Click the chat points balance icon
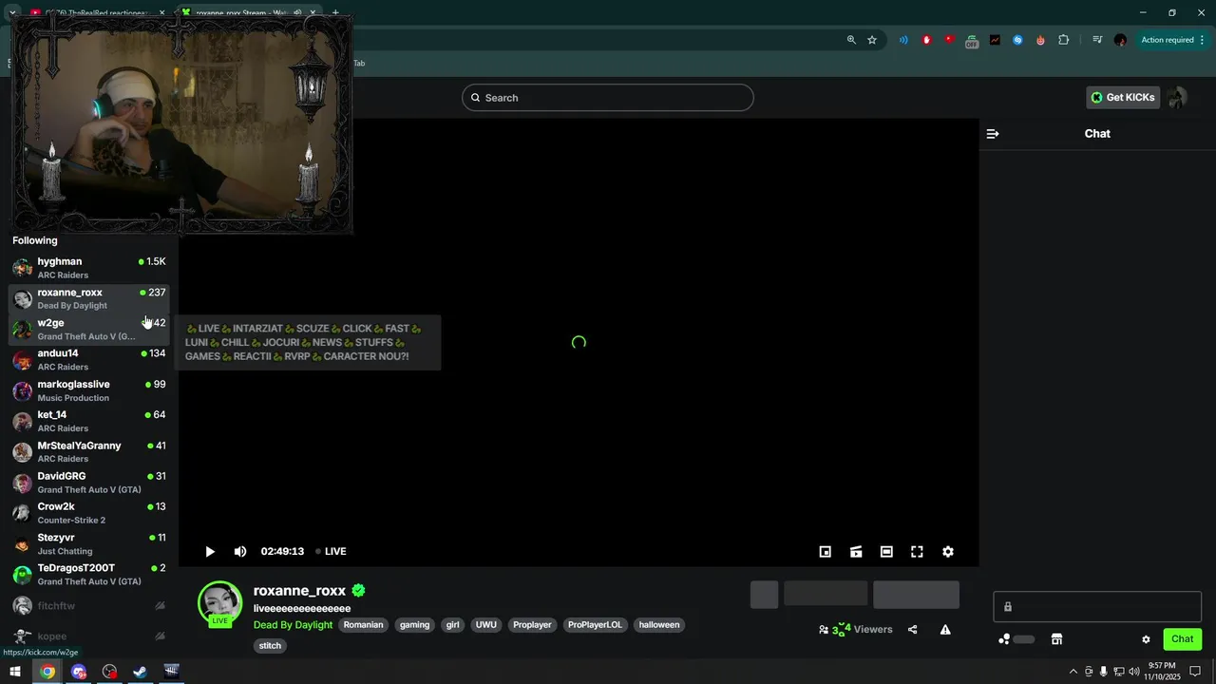1216x684 pixels. pos(1004,639)
